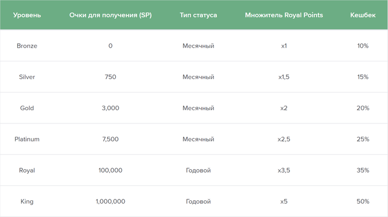Image resolution: width=388 pixels, height=217 pixels.
Task: Select the 25% cashback cell
Action: click(363, 139)
